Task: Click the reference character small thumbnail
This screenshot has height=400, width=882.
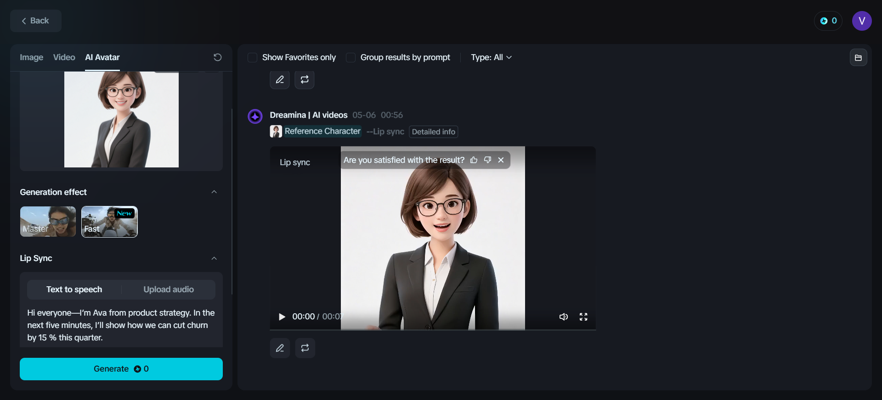Action: 276,132
